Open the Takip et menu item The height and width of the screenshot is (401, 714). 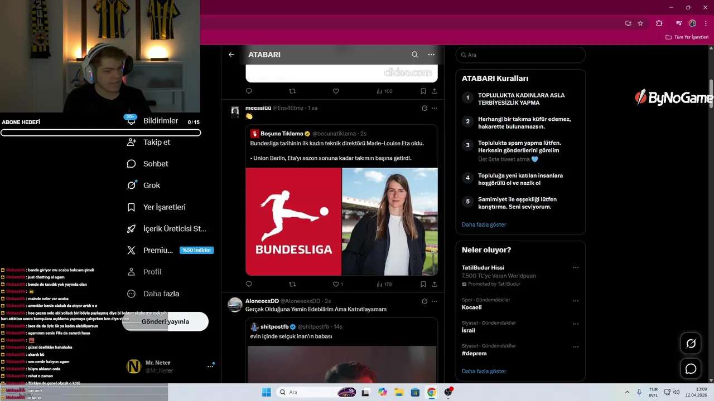[149, 142]
